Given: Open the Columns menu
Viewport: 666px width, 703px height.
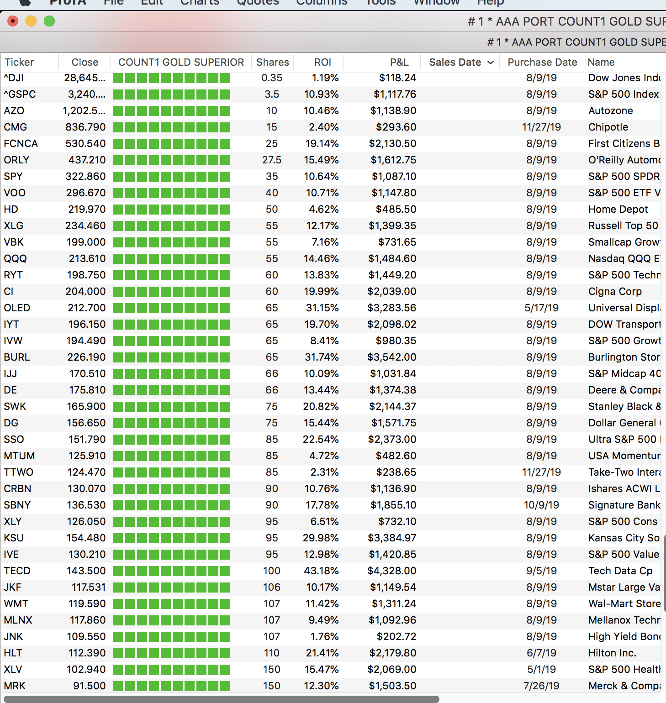Looking at the screenshot, I should [322, 2].
